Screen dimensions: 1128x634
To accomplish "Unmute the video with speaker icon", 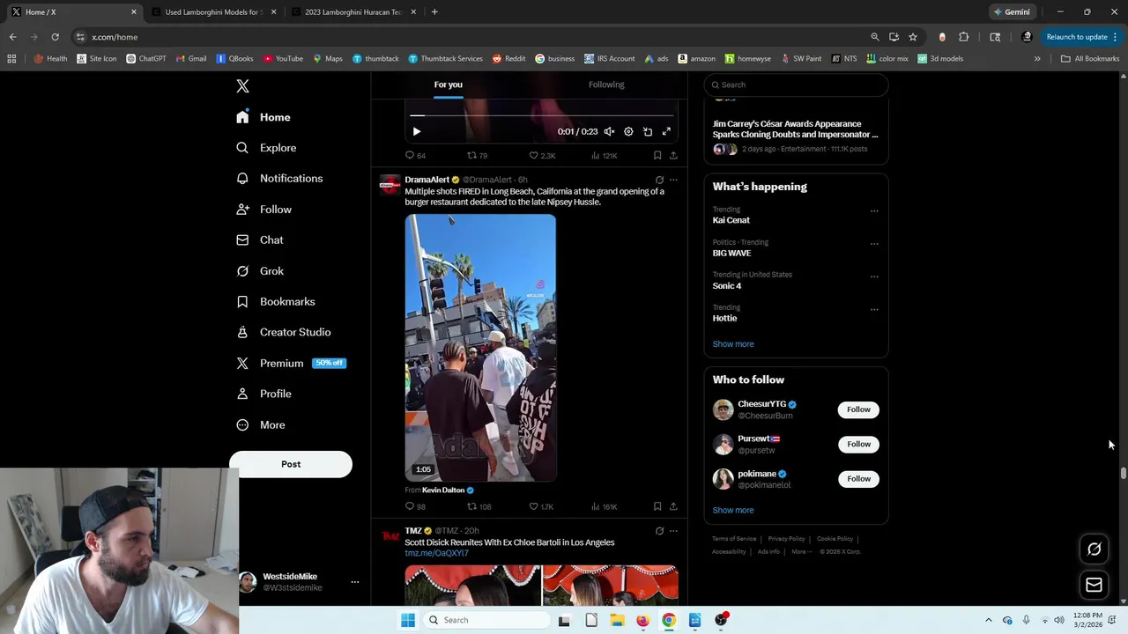I will (x=609, y=132).
